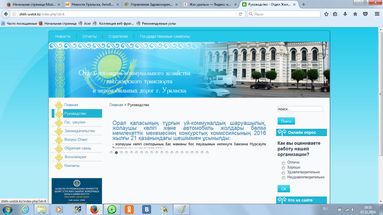
Task: Click the address bar URL field
Action: tap(126, 14)
